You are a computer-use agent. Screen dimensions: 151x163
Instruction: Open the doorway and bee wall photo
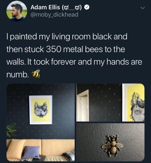pos(110,102)
